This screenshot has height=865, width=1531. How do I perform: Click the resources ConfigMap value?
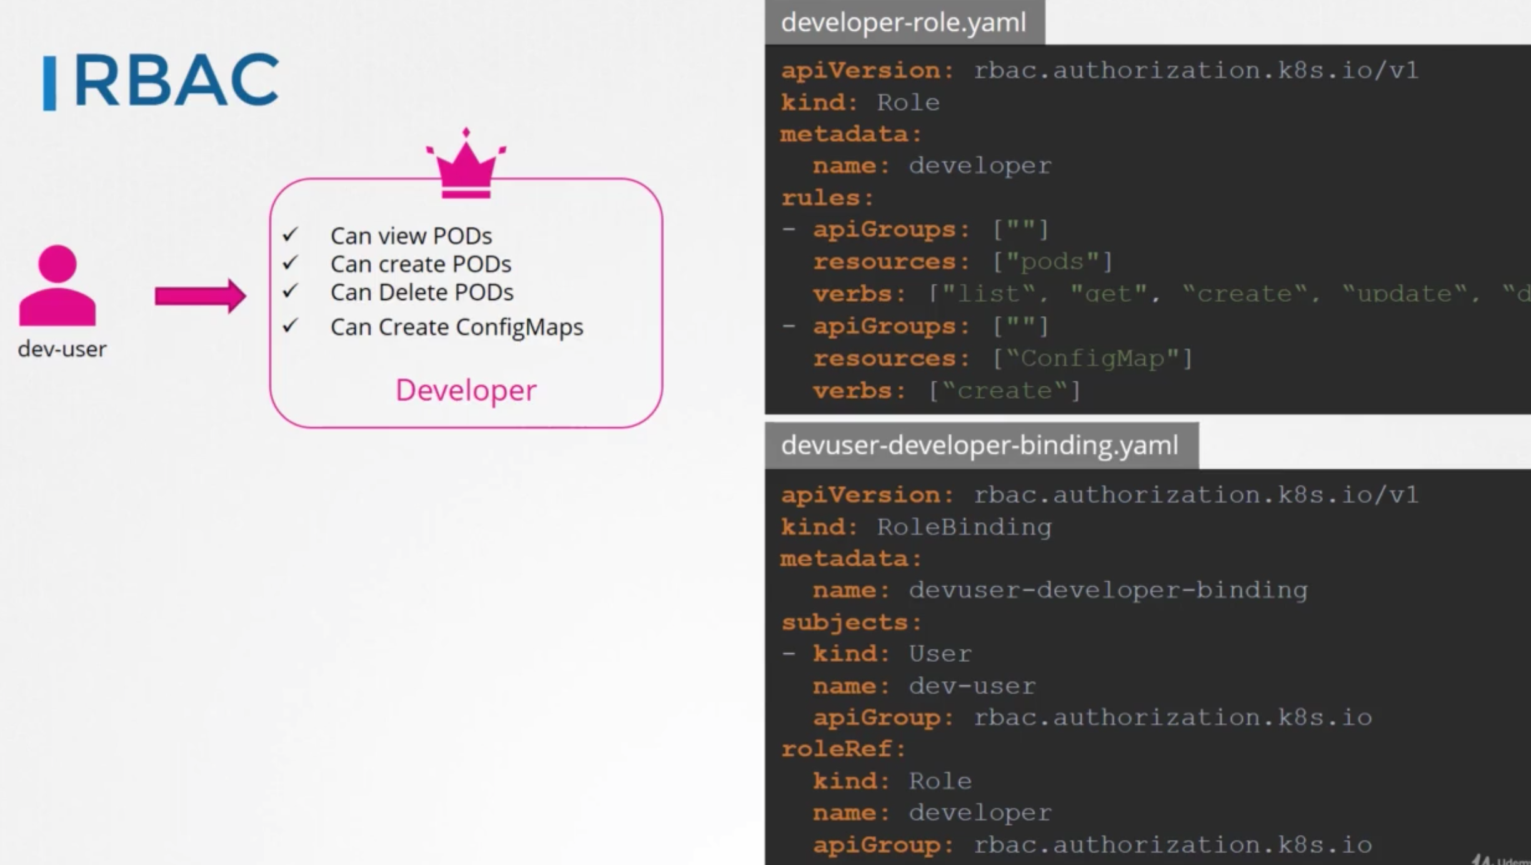tap(1092, 358)
